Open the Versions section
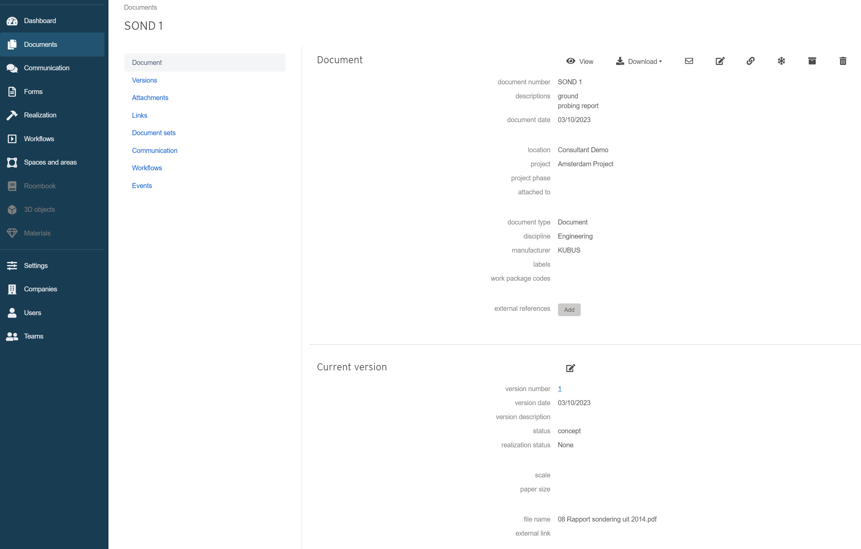This screenshot has height=549, width=861. 145,80
